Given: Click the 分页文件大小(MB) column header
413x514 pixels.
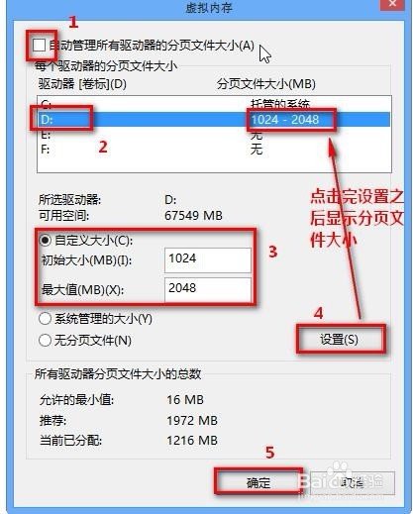Looking at the screenshot, I should (266, 84).
